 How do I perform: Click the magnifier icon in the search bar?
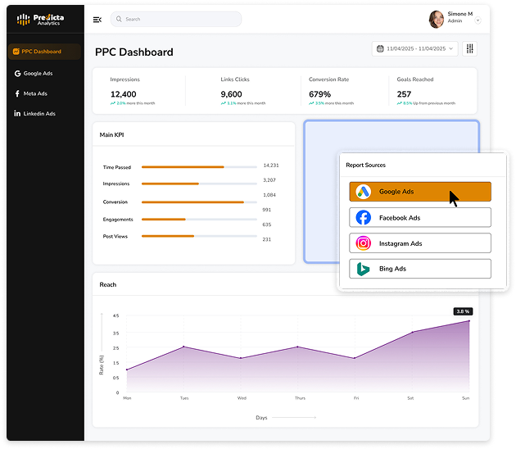tap(120, 19)
